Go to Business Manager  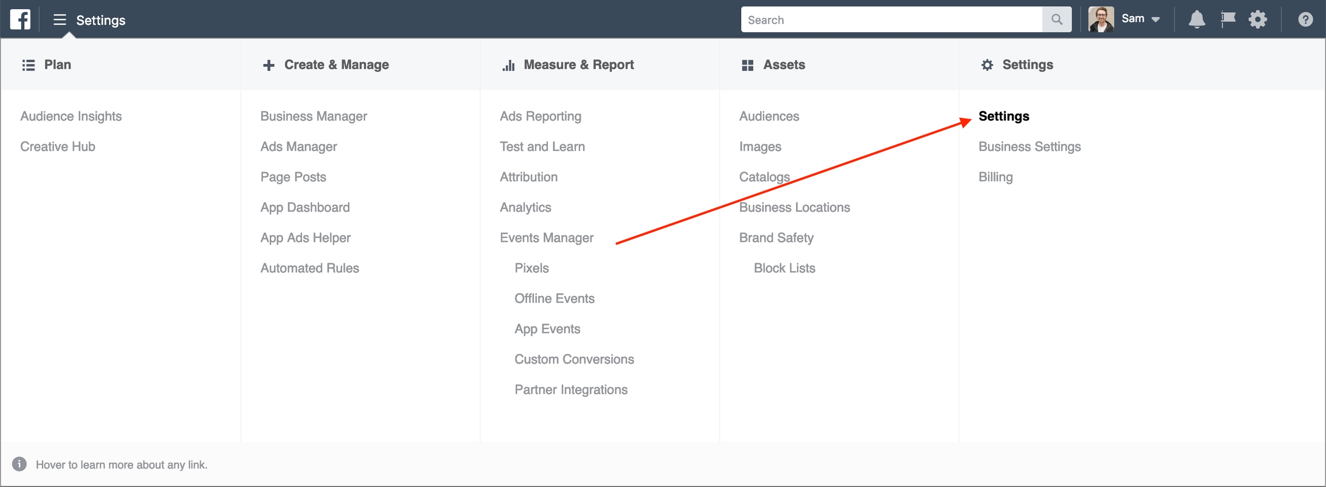tap(314, 116)
